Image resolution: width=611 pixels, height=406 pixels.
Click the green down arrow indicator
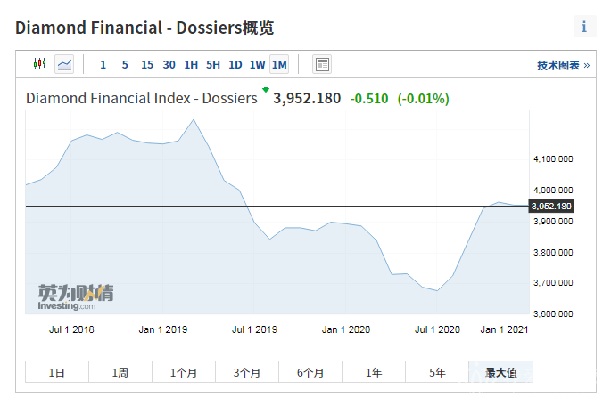click(x=265, y=90)
